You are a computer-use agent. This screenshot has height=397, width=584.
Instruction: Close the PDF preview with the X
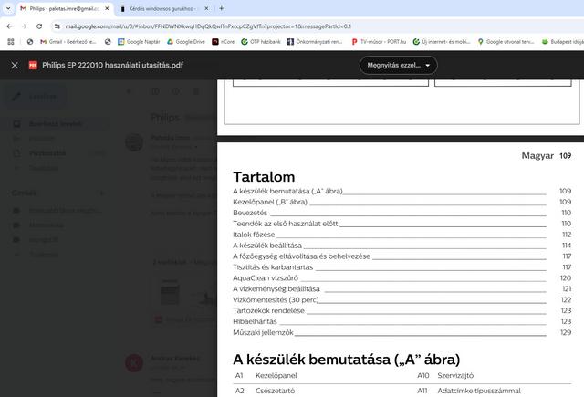[14, 66]
